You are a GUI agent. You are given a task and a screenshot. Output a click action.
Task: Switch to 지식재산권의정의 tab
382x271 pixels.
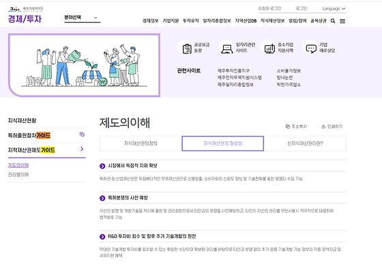point(141,143)
